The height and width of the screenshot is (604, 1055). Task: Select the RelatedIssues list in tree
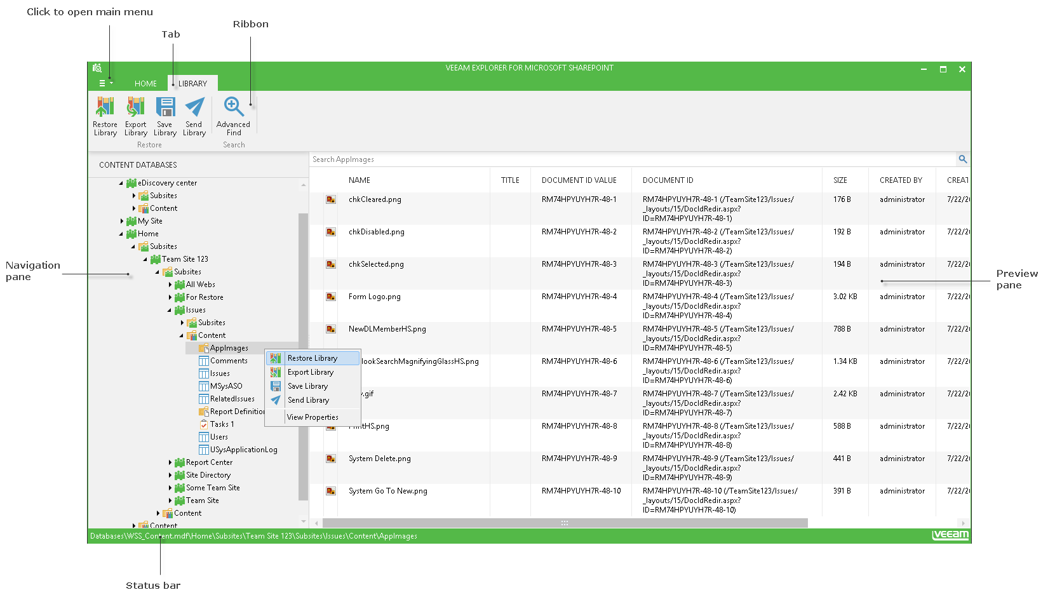[232, 399]
